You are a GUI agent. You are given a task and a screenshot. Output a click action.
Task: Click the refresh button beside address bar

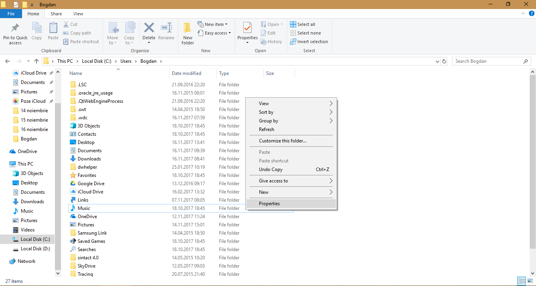point(444,61)
